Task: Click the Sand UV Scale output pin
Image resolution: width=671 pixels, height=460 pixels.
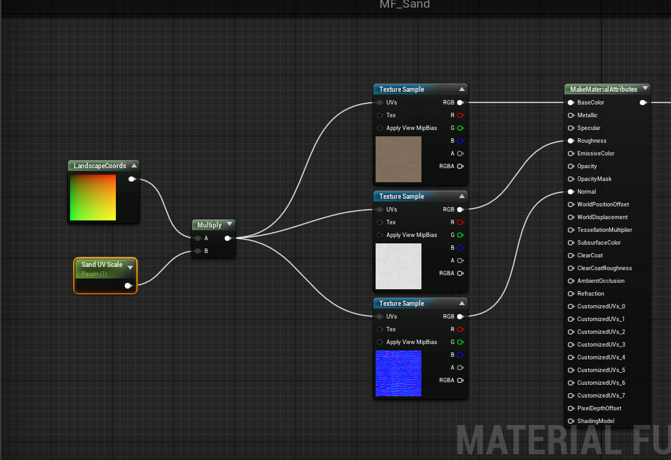Action: pyautogui.click(x=129, y=285)
